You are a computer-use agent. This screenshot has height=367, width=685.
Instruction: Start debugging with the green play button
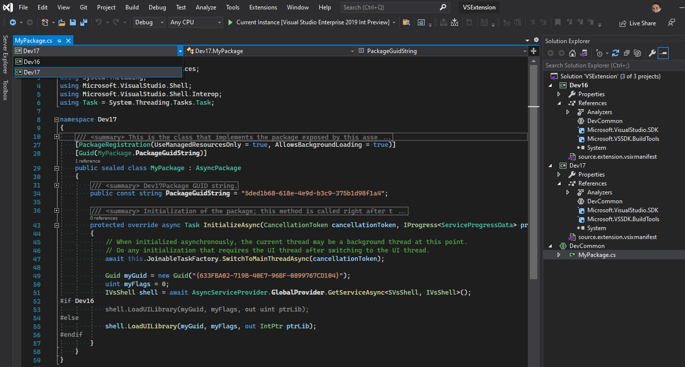(x=230, y=22)
